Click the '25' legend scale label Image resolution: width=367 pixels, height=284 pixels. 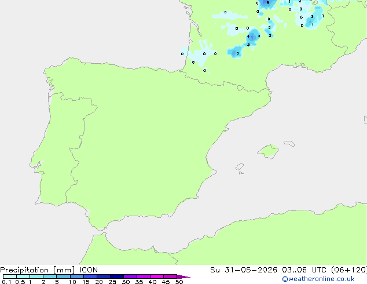point(112,282)
